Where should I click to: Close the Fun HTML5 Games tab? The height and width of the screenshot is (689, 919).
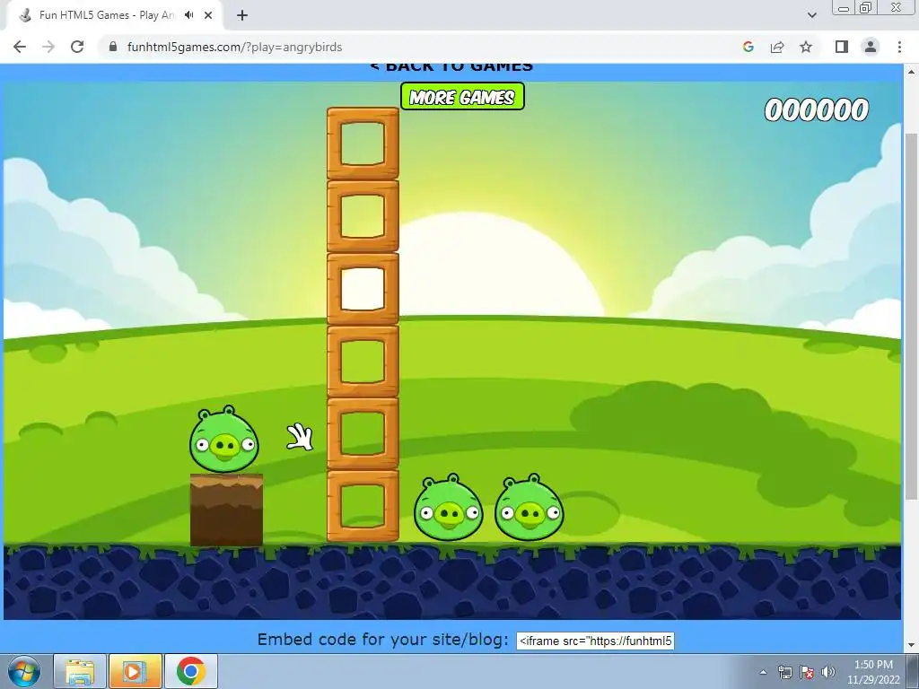tap(208, 15)
